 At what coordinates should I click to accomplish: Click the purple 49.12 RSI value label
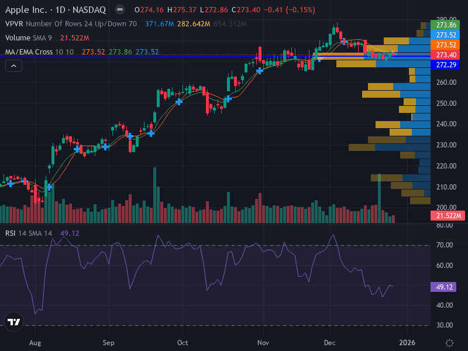coord(443,287)
